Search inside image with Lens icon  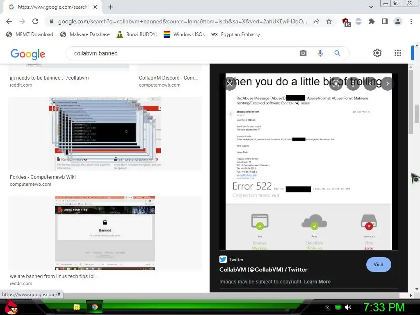click(x=336, y=84)
